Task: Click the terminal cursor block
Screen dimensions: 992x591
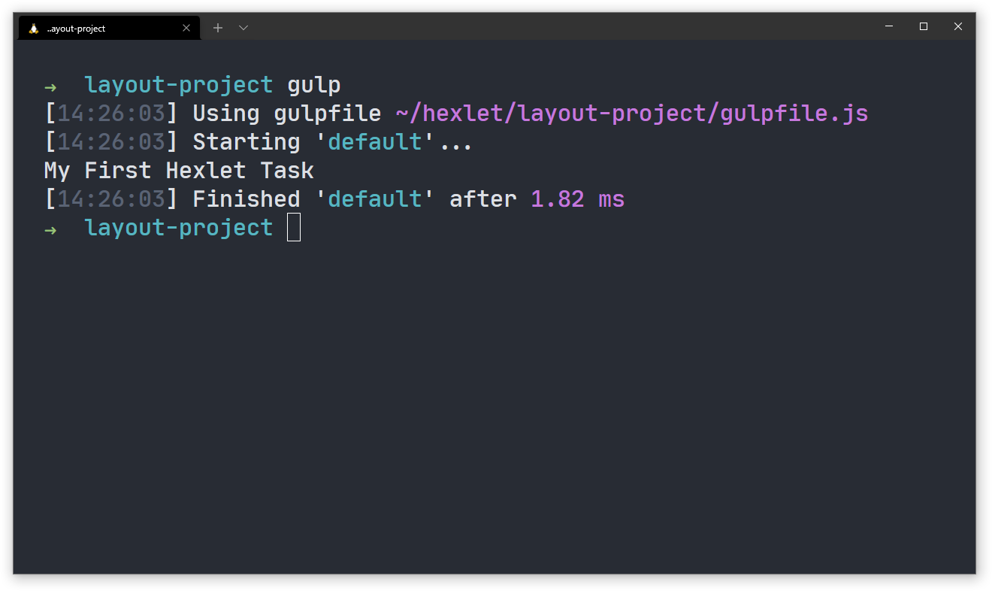Action: coord(293,227)
